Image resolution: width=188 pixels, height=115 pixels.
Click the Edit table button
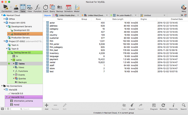[64, 107]
